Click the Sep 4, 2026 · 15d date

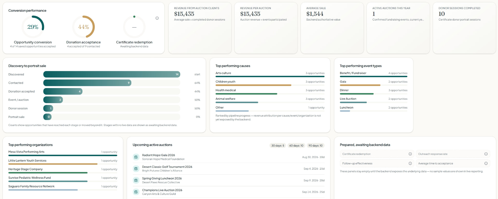314,169
